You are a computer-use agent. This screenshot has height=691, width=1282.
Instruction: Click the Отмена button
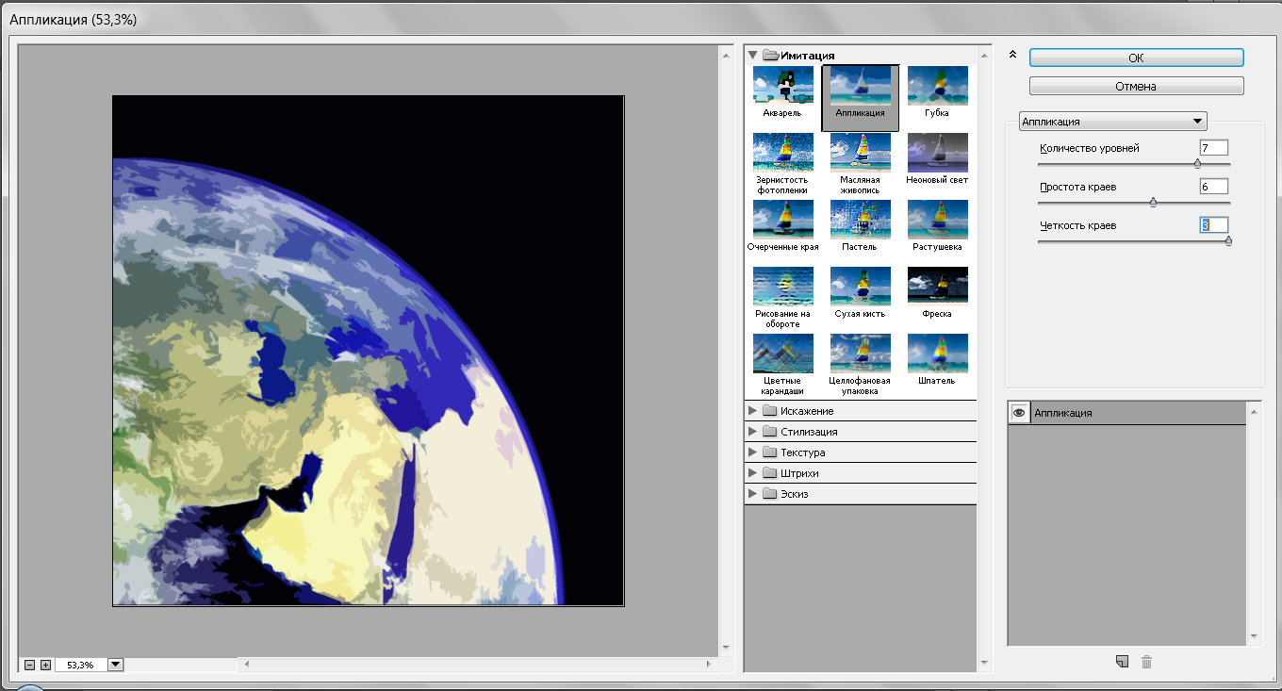[x=1136, y=86]
